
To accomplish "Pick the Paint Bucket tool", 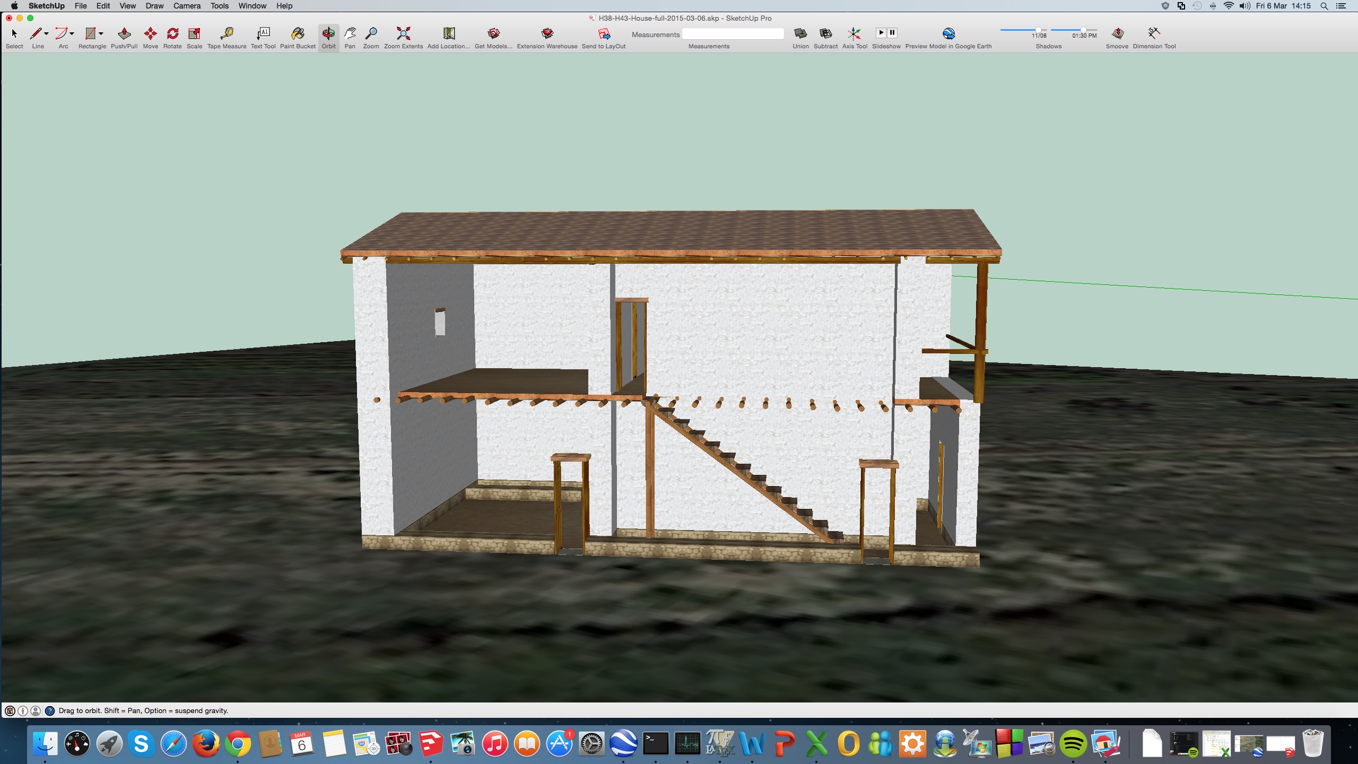I will tap(298, 34).
